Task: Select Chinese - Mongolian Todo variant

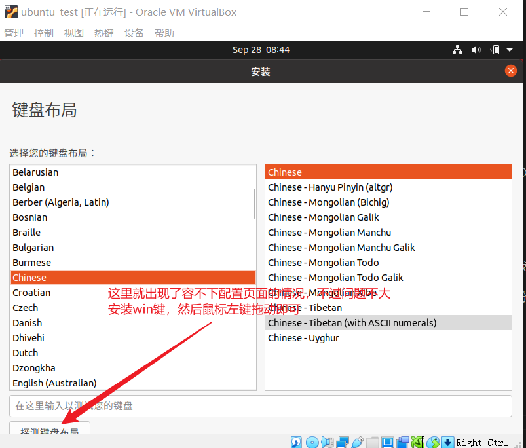Action: pos(388,263)
